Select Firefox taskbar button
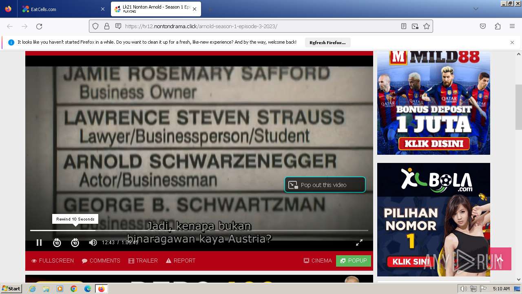The height and width of the screenshot is (294, 522). click(x=101, y=289)
